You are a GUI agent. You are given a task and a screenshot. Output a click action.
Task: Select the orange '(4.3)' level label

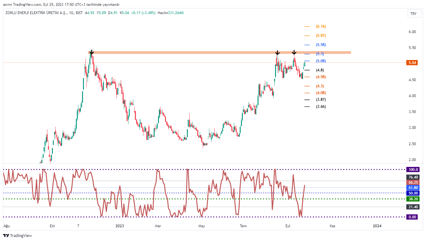[320, 86]
